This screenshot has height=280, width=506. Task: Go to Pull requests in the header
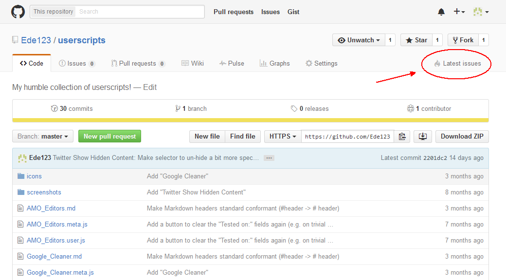234,12
